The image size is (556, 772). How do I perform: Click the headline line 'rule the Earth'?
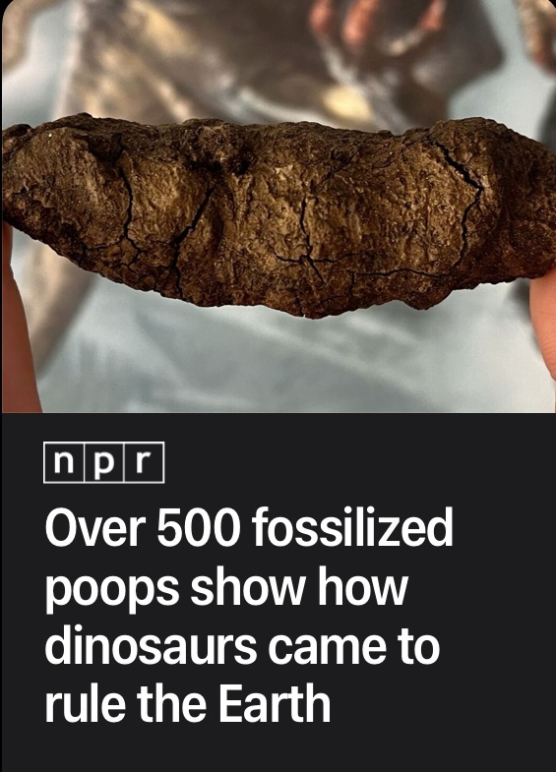pyautogui.click(x=188, y=703)
